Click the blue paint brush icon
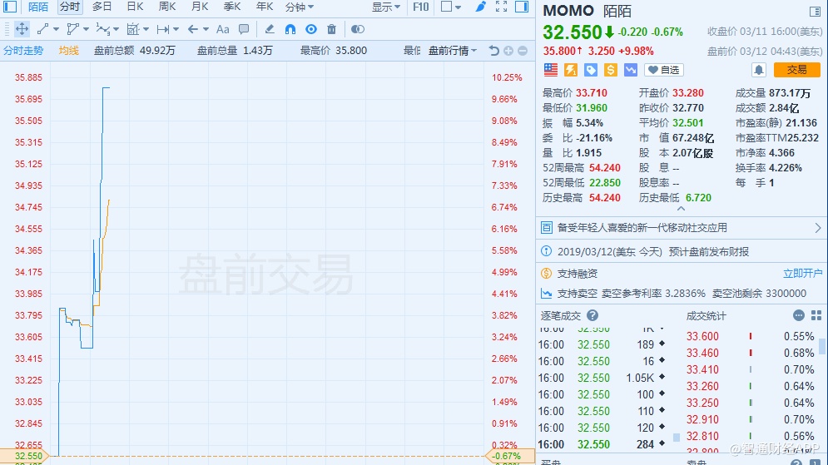 pos(480,7)
